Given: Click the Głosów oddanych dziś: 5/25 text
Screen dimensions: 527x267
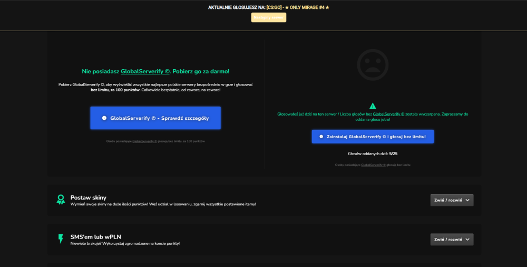Looking at the screenshot, I should pos(373,154).
